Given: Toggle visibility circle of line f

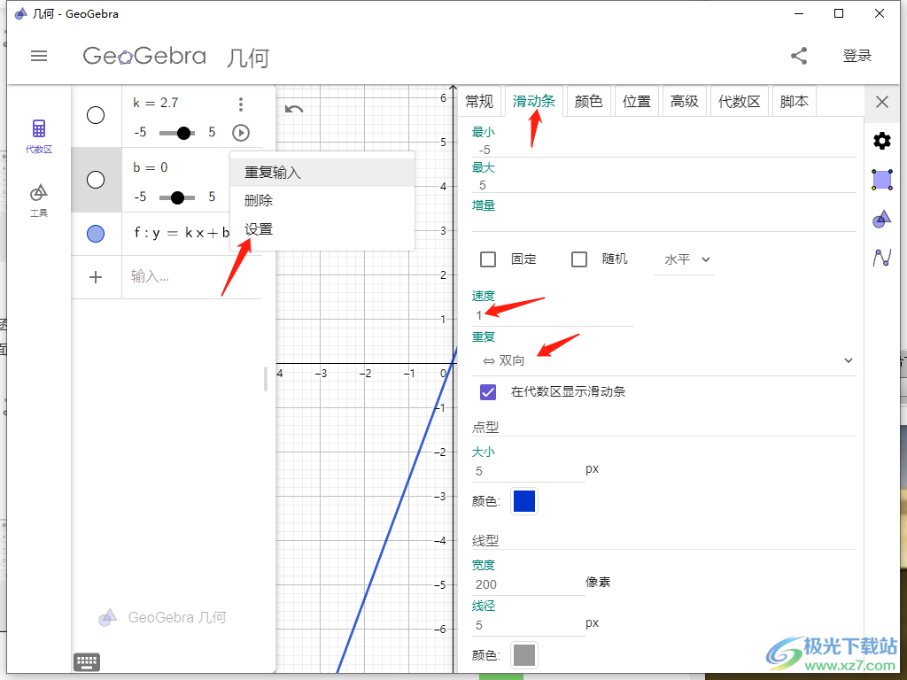Looking at the screenshot, I should 96,234.
